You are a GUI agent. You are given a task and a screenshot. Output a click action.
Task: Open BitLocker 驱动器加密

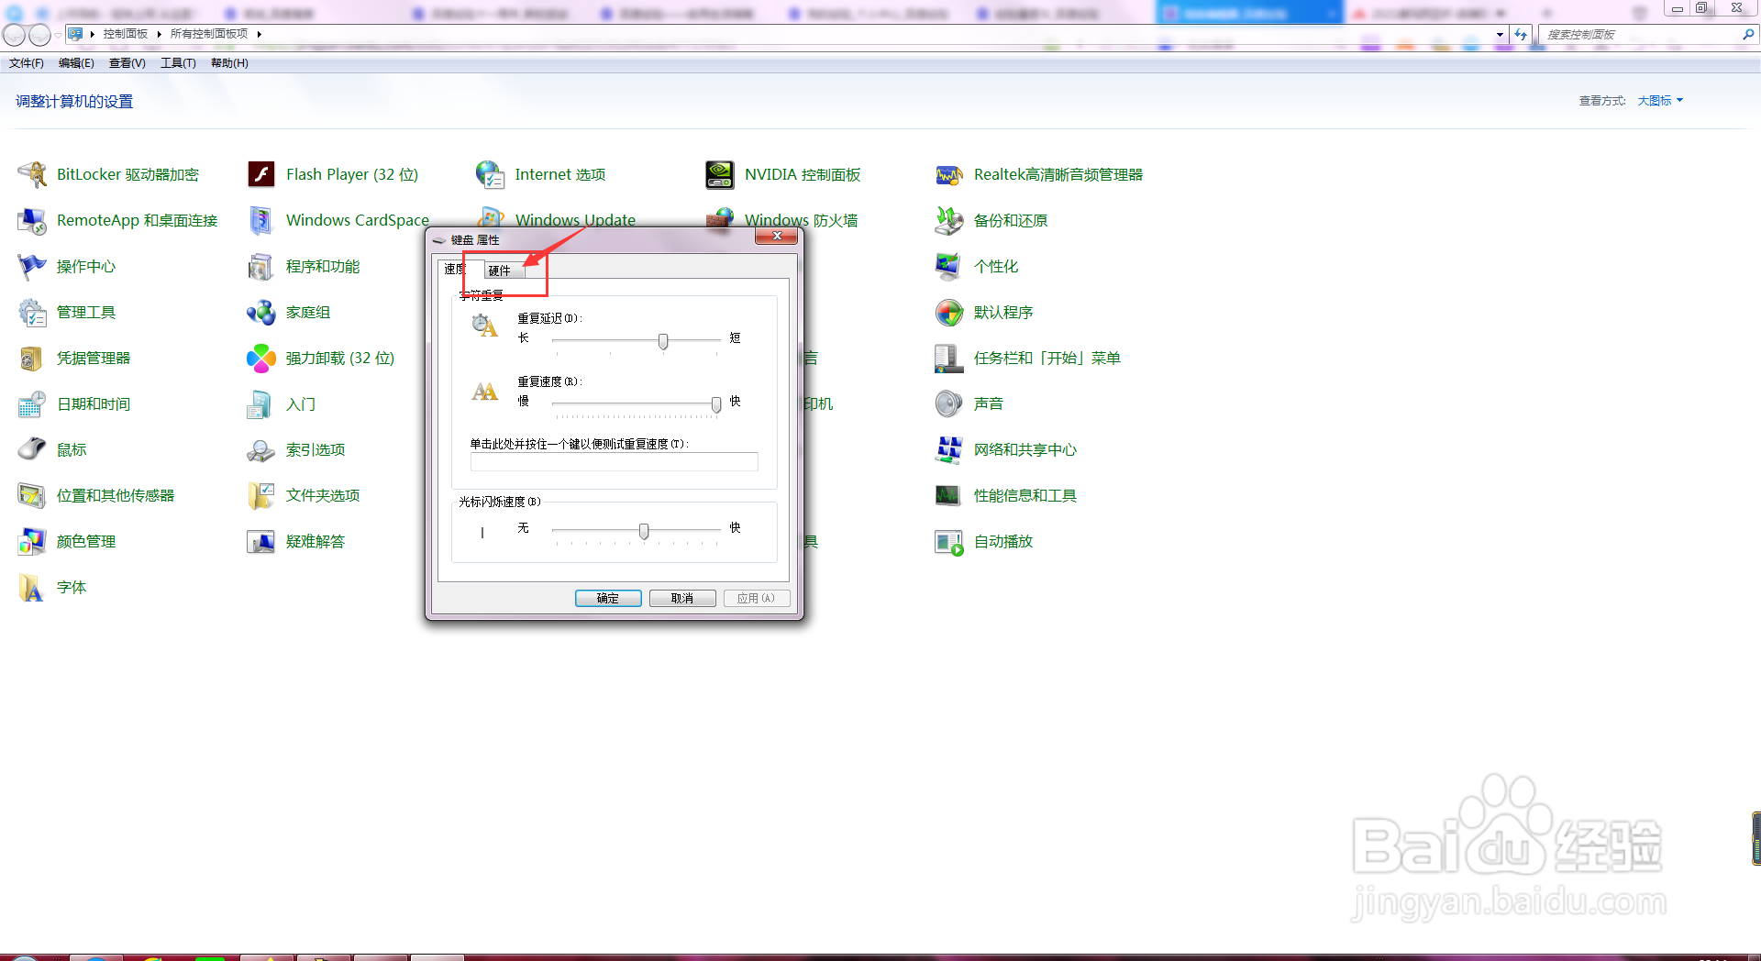pos(127,174)
